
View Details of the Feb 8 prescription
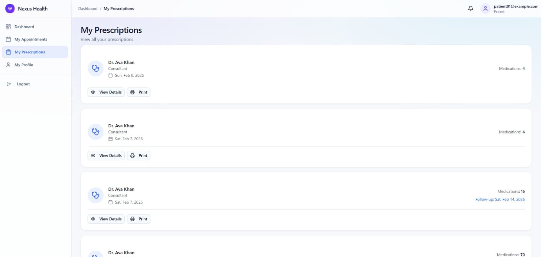point(106,92)
